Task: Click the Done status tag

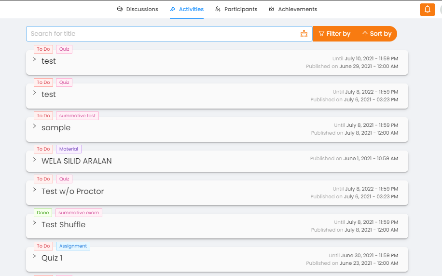Action: coord(43,213)
